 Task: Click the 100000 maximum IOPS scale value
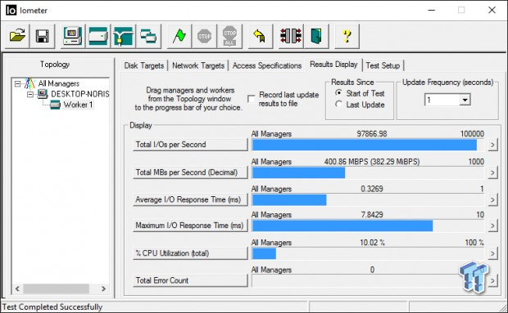pos(472,134)
